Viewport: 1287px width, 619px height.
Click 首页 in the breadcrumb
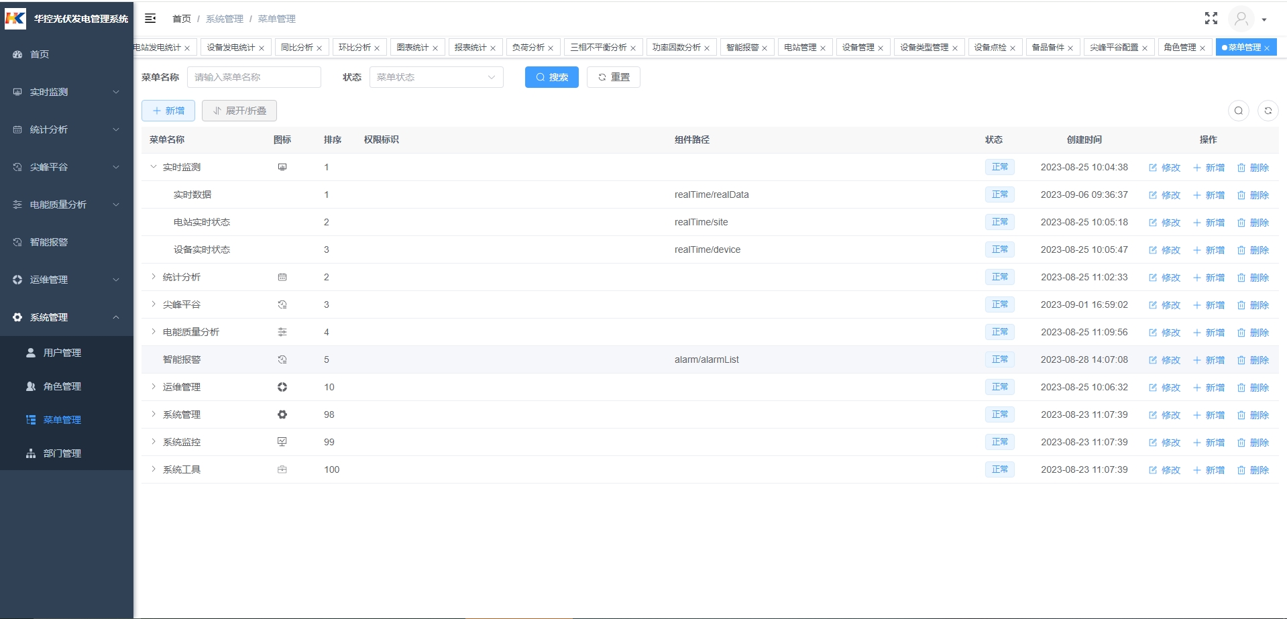pyautogui.click(x=182, y=19)
